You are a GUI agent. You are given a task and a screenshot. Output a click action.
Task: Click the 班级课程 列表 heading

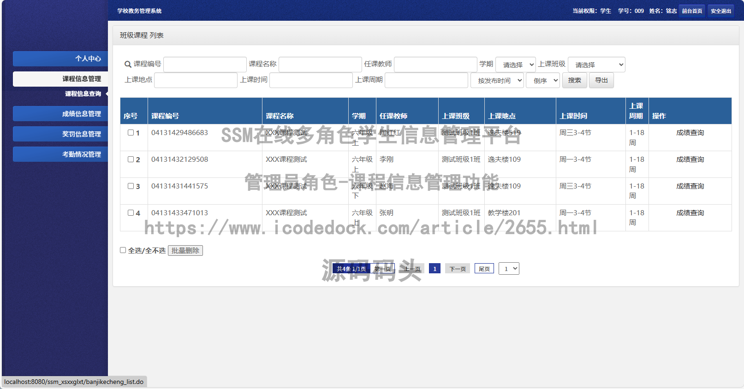coord(142,35)
